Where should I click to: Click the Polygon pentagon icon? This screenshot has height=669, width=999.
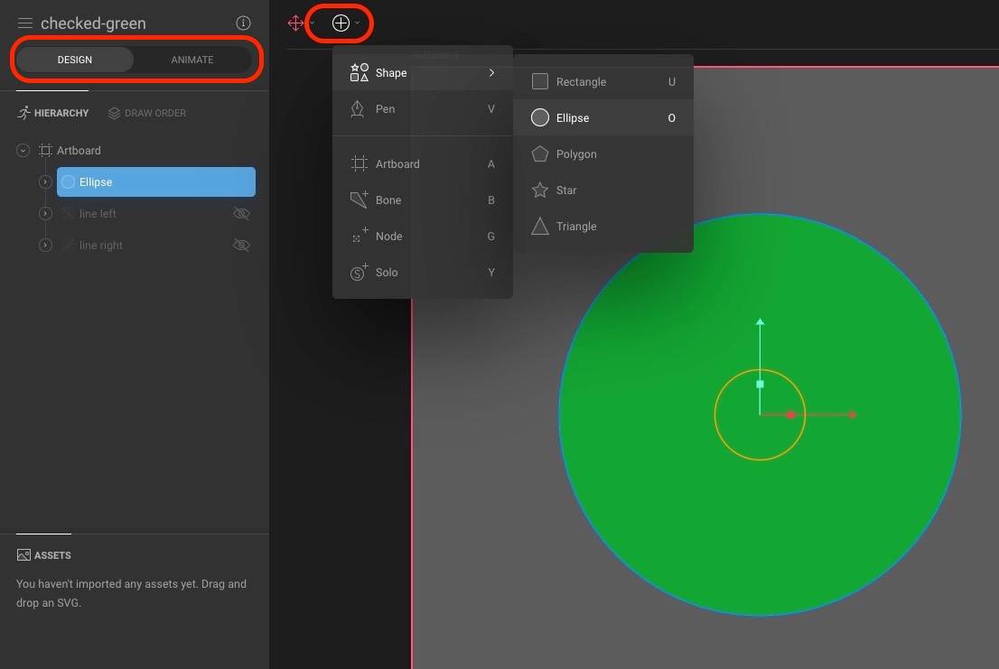[539, 153]
